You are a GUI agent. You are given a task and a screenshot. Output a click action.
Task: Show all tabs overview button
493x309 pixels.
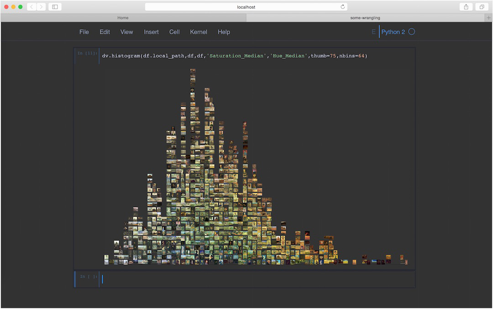(482, 7)
